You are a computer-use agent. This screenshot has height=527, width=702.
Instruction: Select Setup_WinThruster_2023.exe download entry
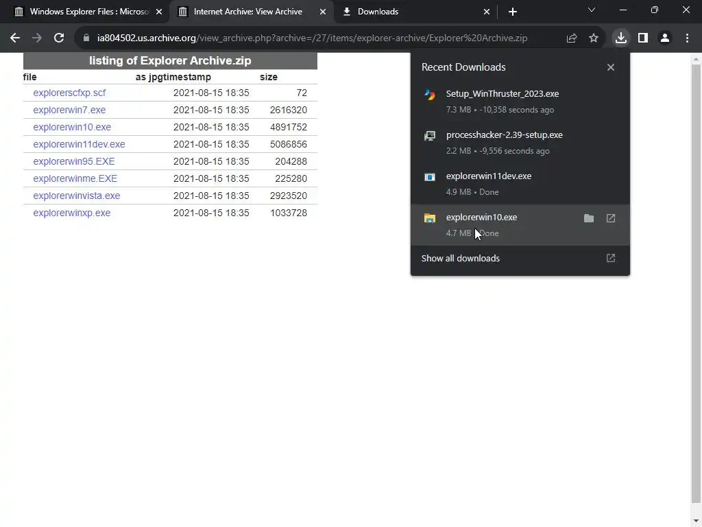(520, 102)
